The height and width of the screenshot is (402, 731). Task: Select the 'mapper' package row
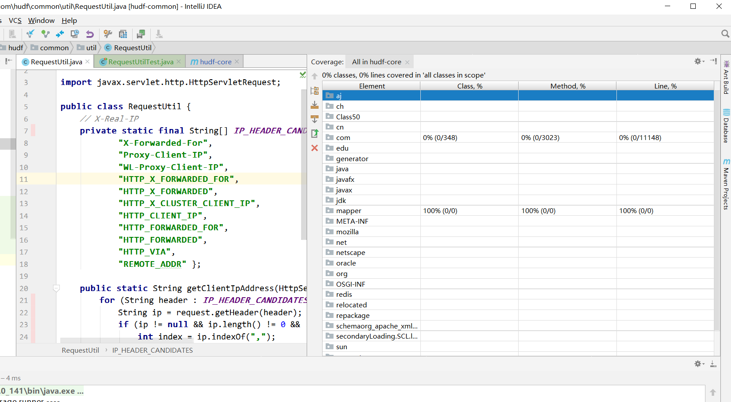coord(349,211)
